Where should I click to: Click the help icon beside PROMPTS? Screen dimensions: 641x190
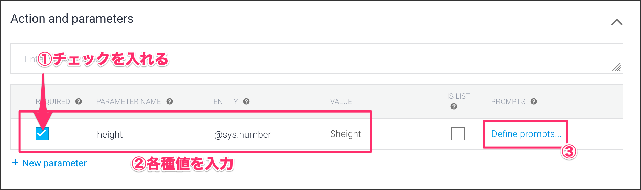534,101
